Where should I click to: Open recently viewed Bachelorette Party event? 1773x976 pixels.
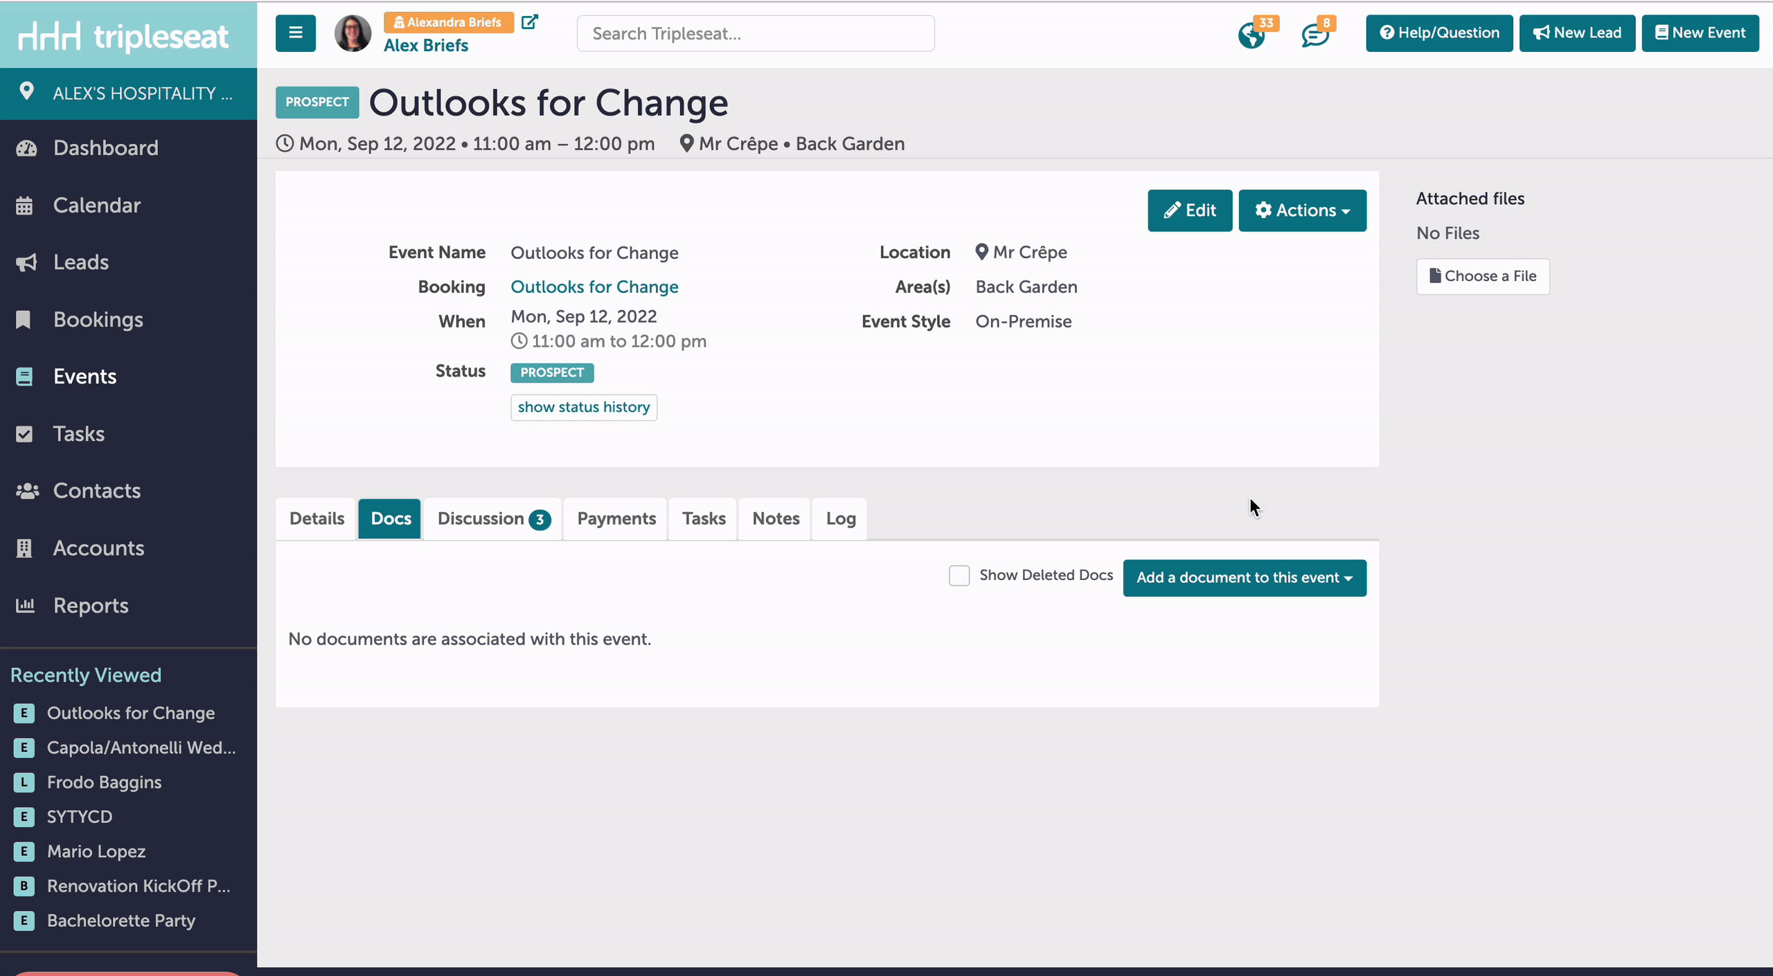(121, 921)
